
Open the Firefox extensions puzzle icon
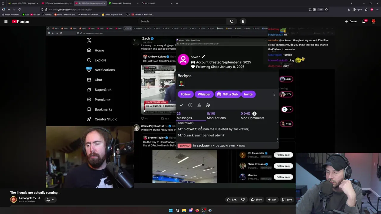[x=366, y=10]
